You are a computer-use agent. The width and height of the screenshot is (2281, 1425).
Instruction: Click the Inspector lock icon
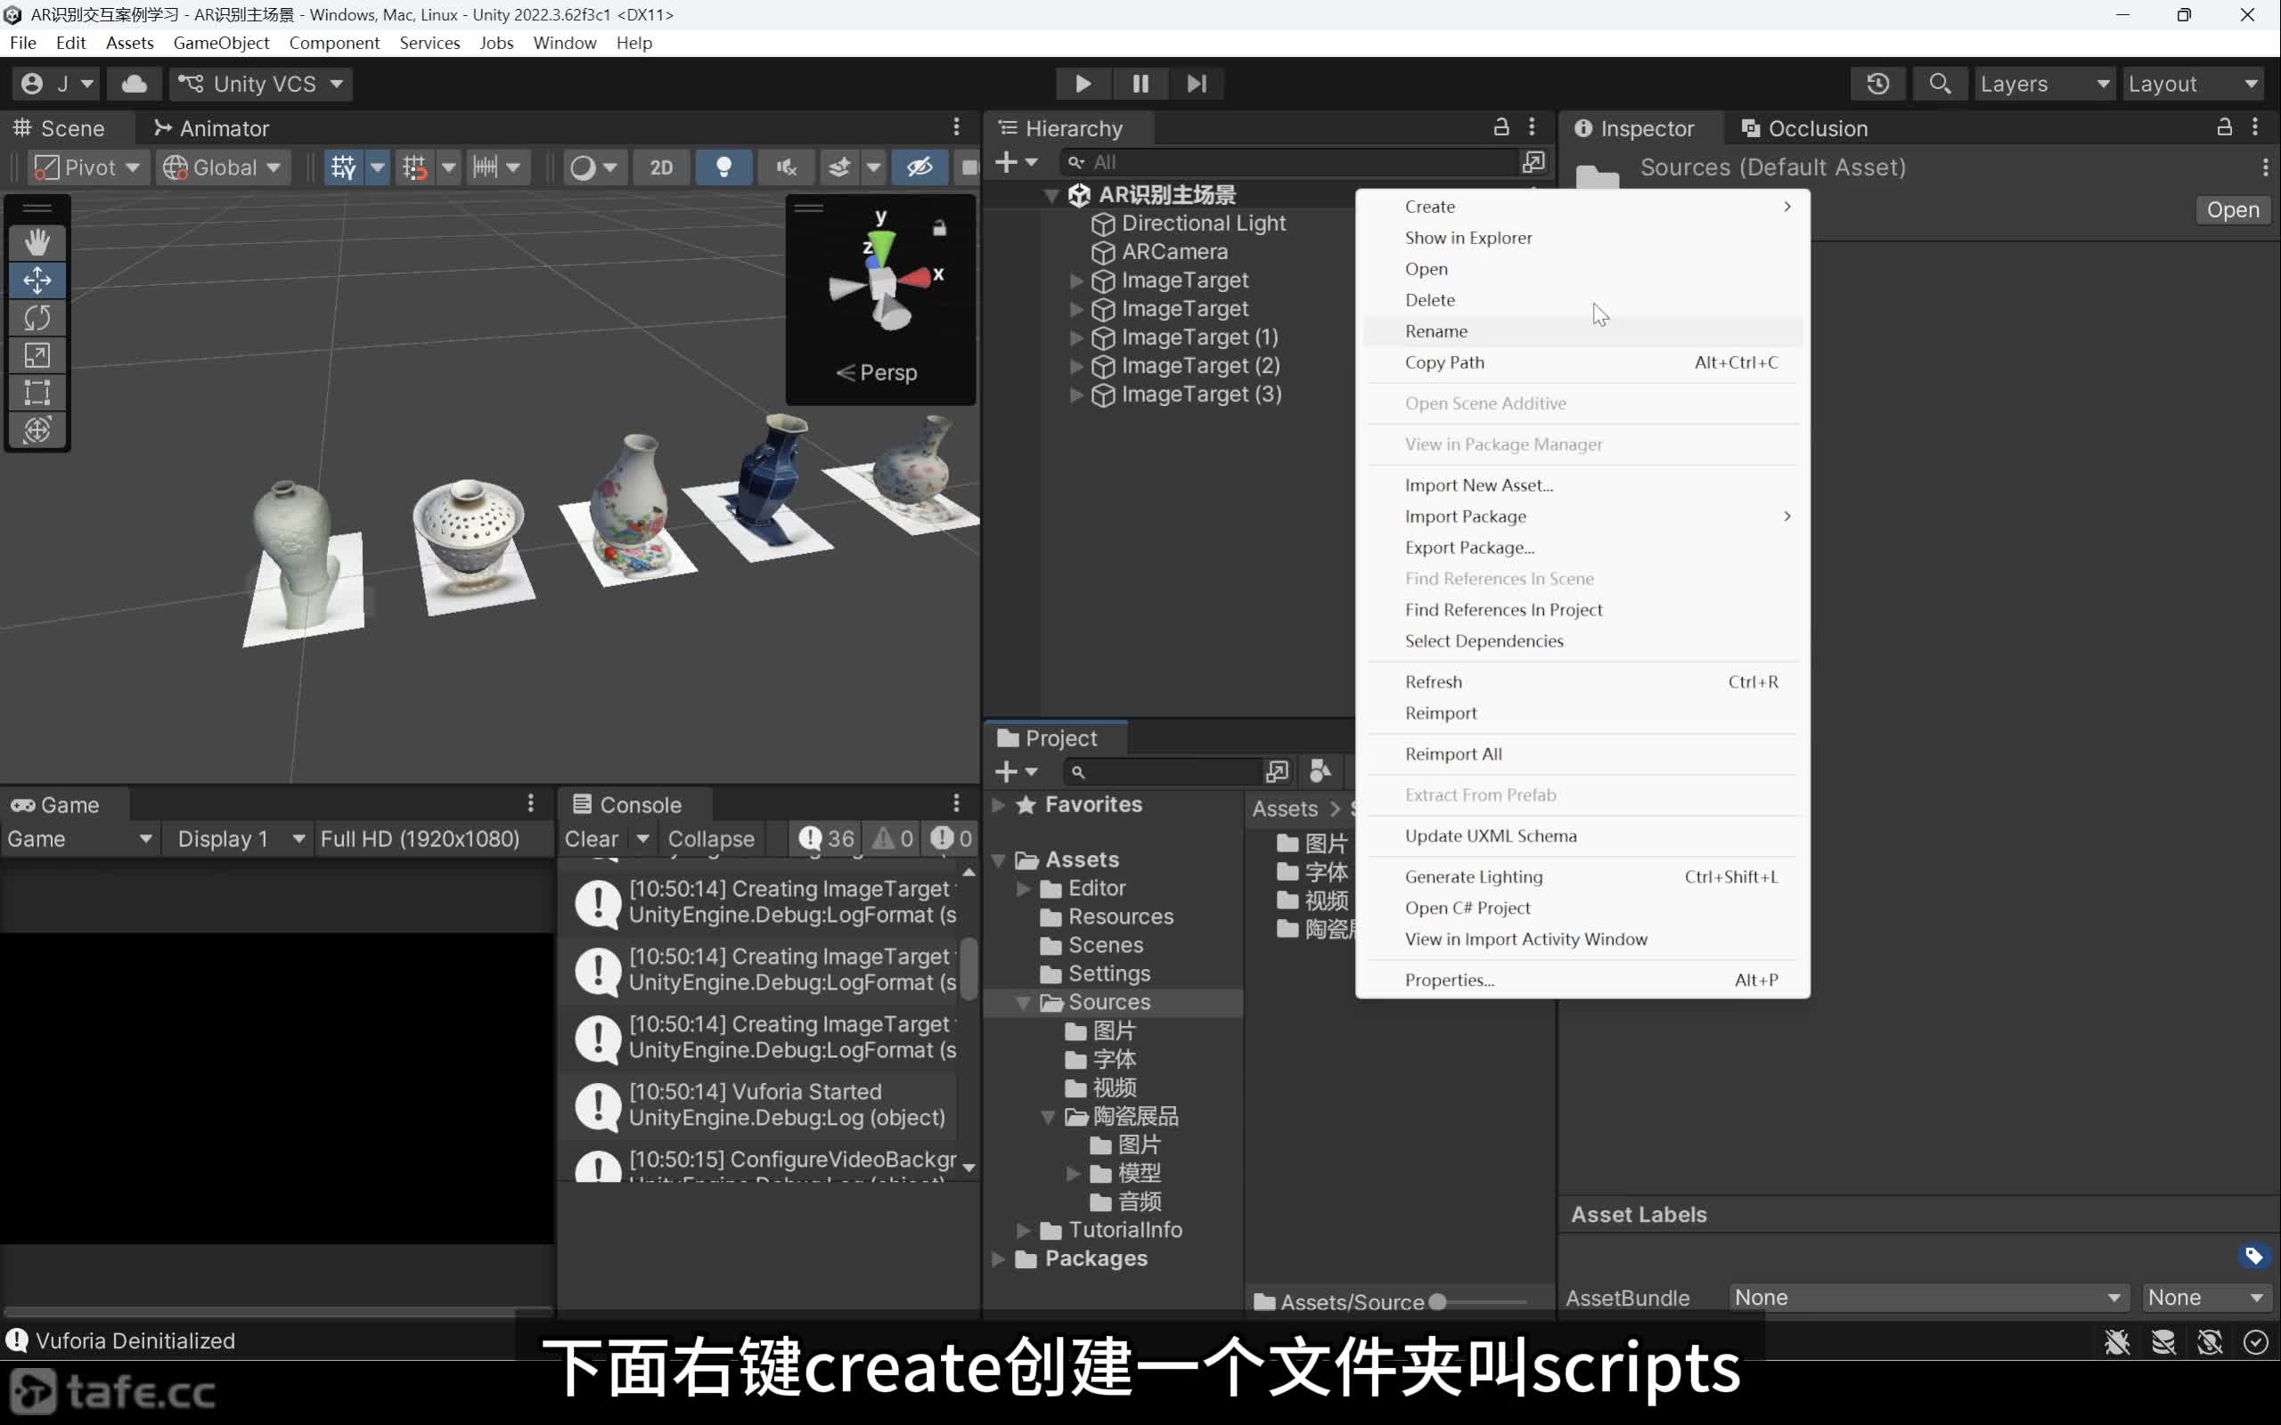click(2225, 127)
